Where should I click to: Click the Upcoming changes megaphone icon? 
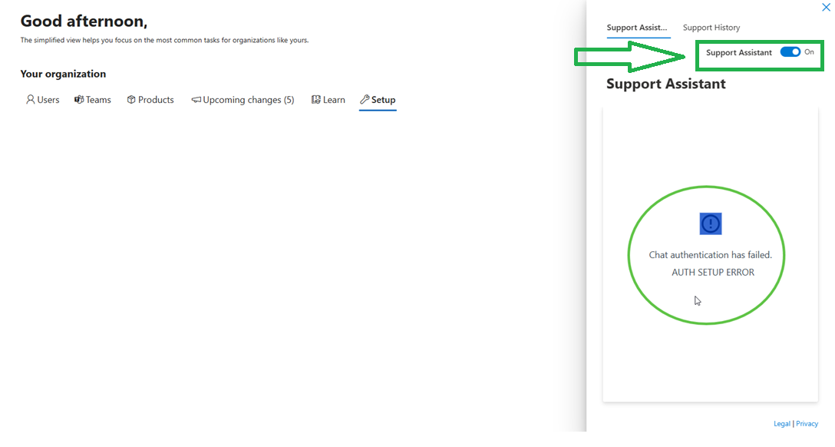pyautogui.click(x=196, y=100)
